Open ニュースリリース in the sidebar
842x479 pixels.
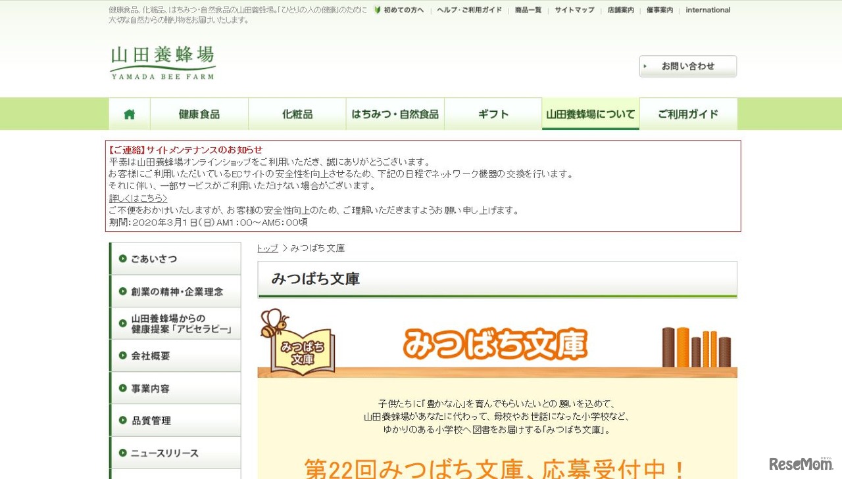pos(175,453)
